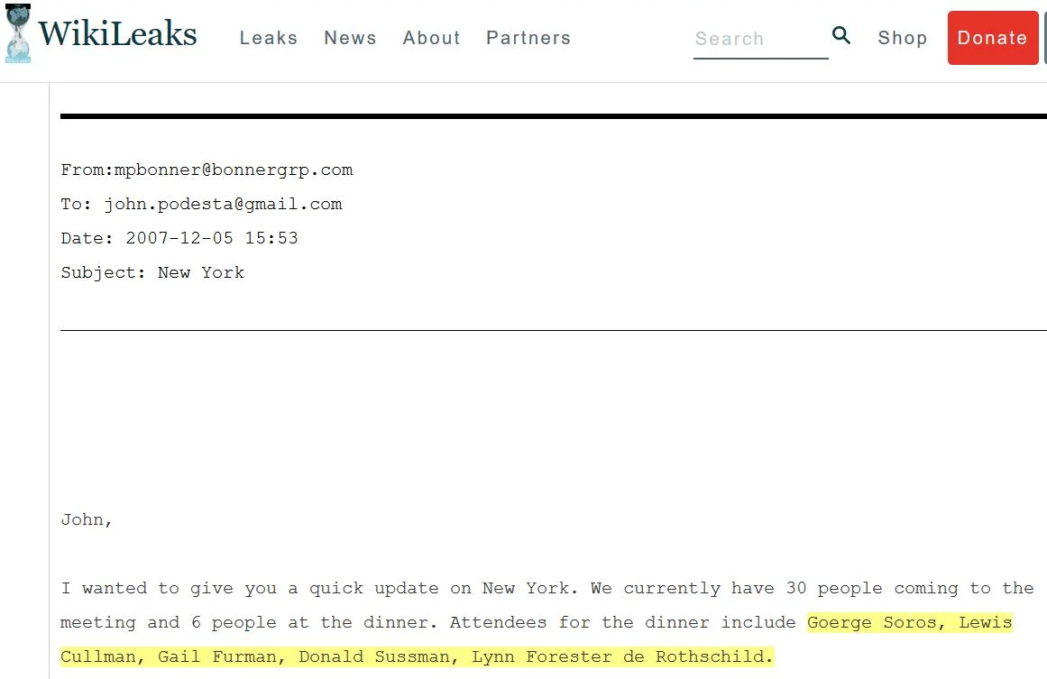Visit the Shop link
The image size is (1047, 679).
pyautogui.click(x=902, y=38)
